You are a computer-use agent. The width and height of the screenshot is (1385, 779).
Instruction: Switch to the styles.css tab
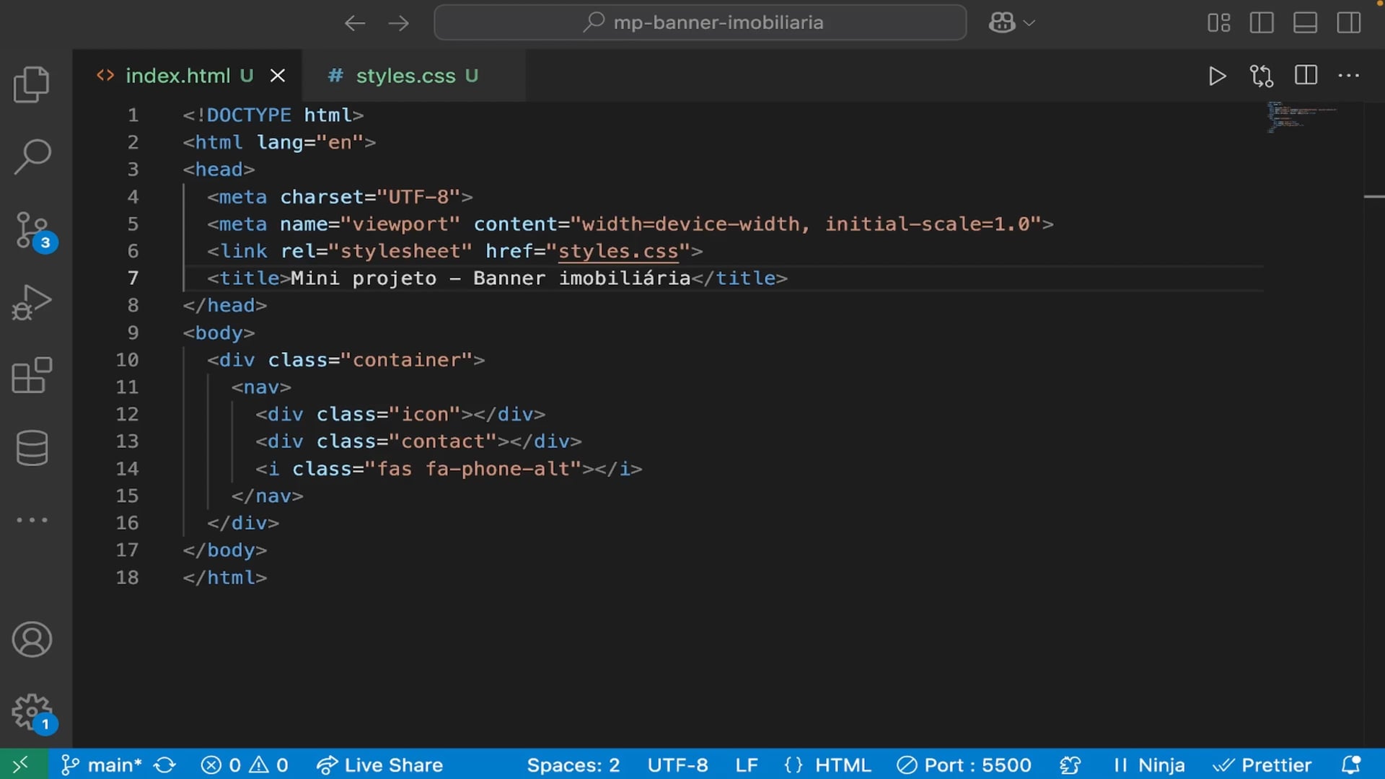[x=405, y=76]
